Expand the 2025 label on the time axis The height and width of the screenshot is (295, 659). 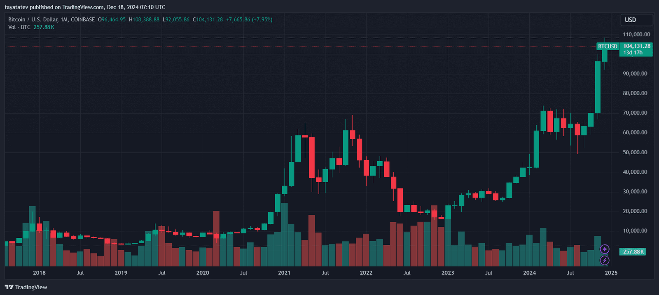click(611, 272)
